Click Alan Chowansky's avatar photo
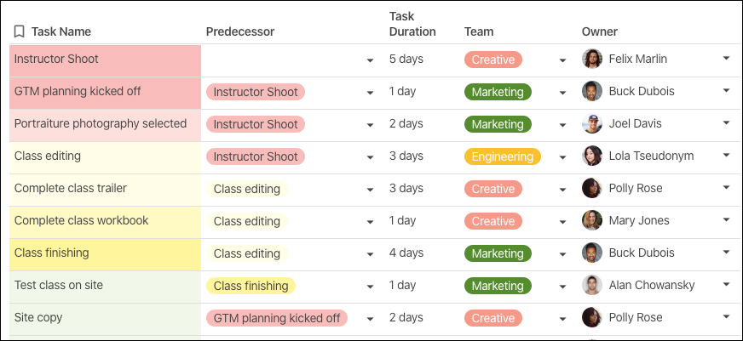The height and width of the screenshot is (341, 743). tap(592, 286)
